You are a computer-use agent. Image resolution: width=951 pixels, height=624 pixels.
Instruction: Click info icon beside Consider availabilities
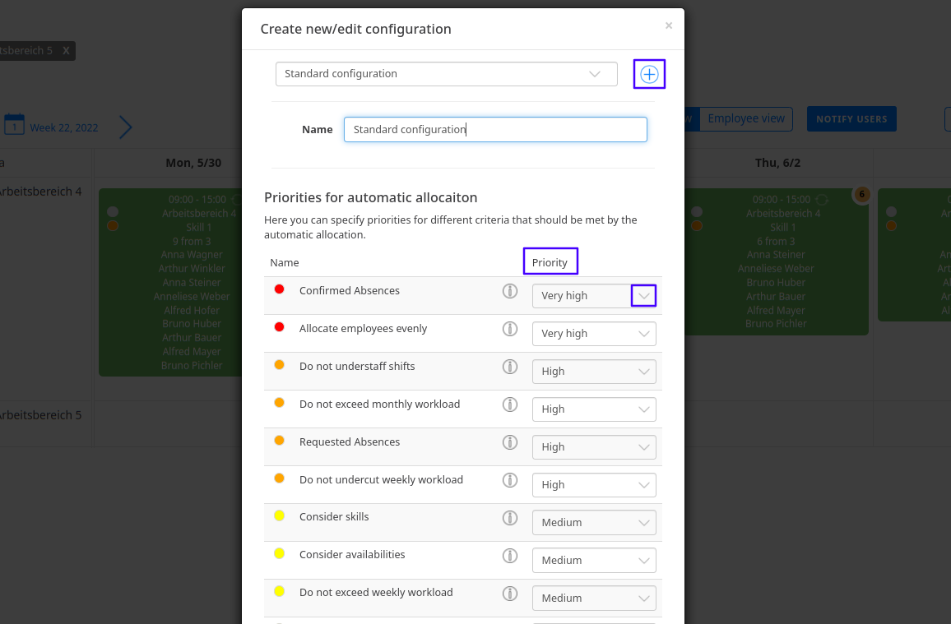pos(510,556)
